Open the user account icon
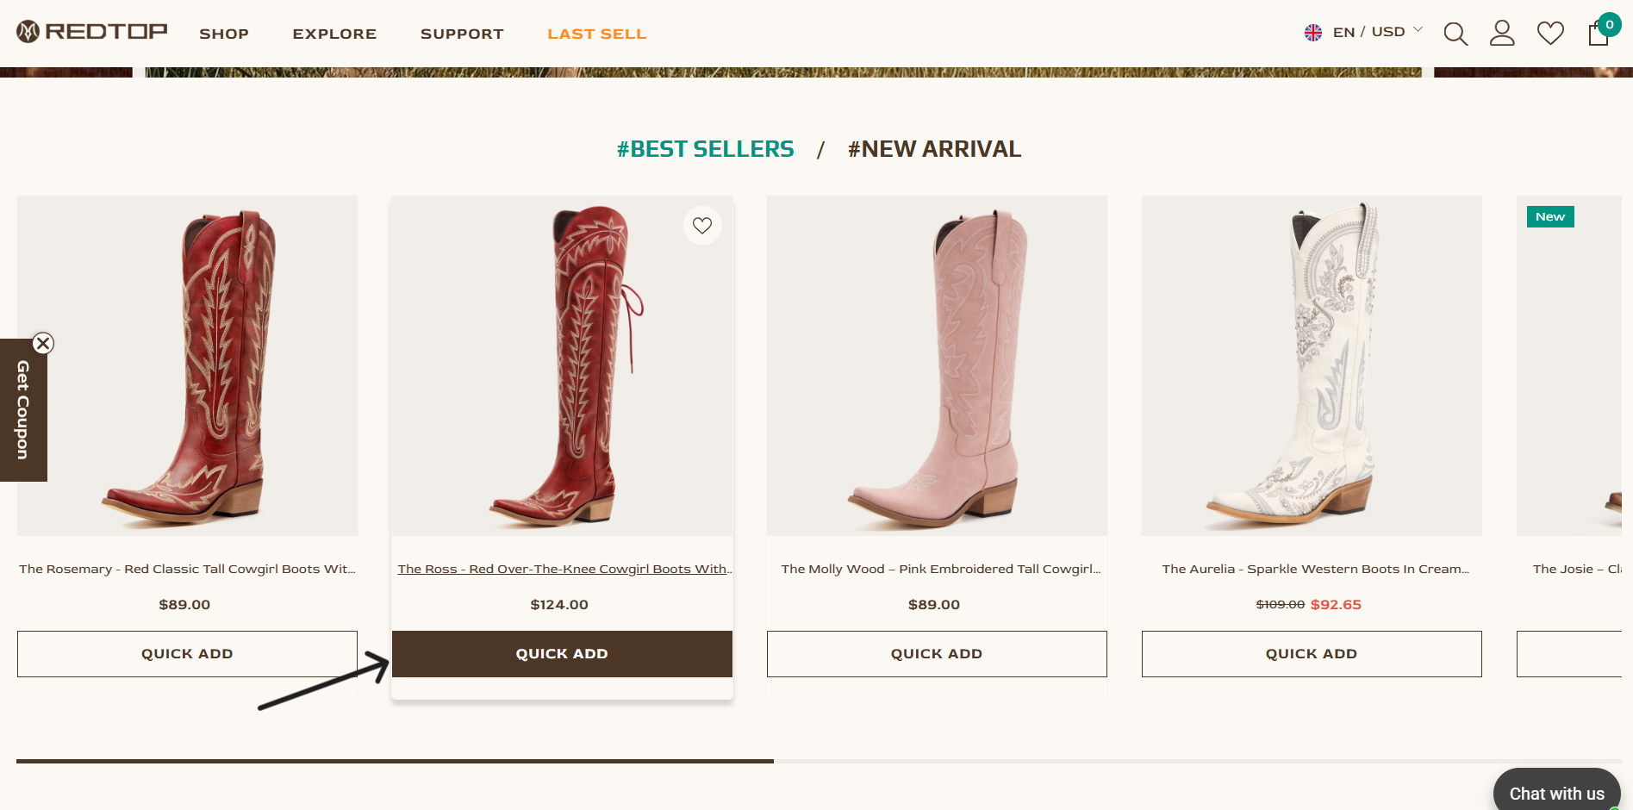The width and height of the screenshot is (1633, 810). coord(1502,34)
